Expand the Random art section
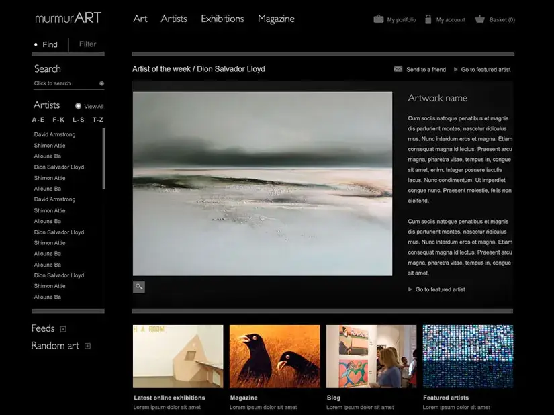Screen dimensions: 554x415 point(87,346)
